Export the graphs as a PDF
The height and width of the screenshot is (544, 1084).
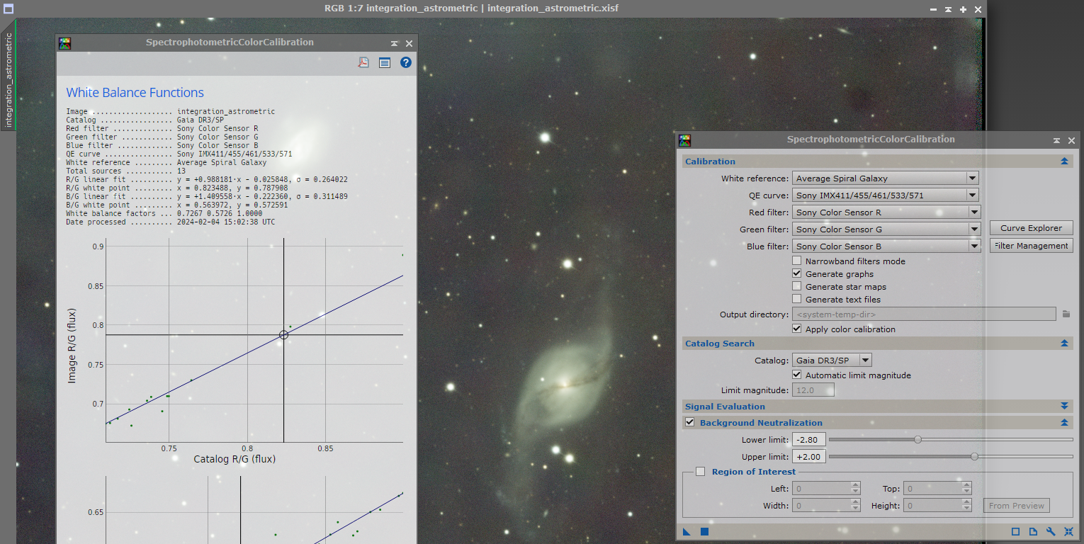pyautogui.click(x=363, y=63)
